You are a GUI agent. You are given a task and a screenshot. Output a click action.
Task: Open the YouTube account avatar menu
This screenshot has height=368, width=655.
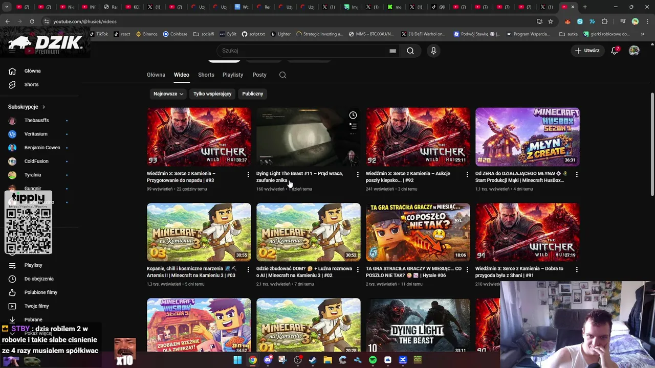[x=634, y=51]
